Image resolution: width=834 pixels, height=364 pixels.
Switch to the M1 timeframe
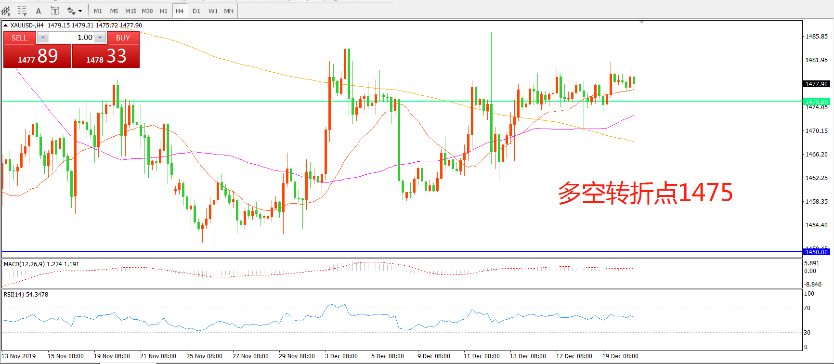coord(98,11)
